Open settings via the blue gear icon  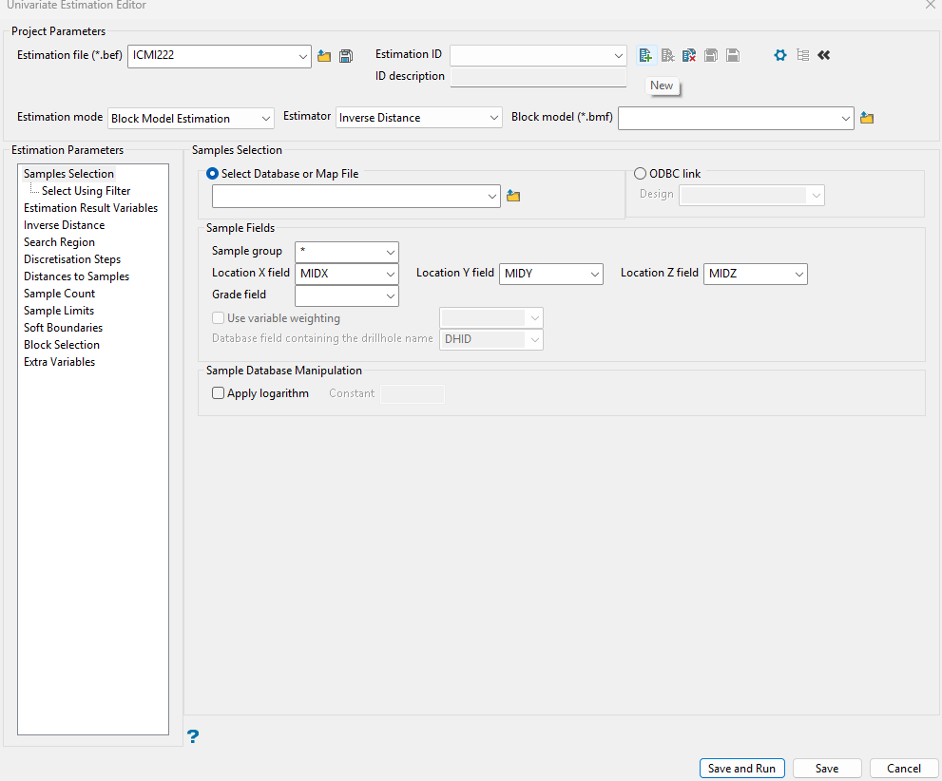coord(779,56)
